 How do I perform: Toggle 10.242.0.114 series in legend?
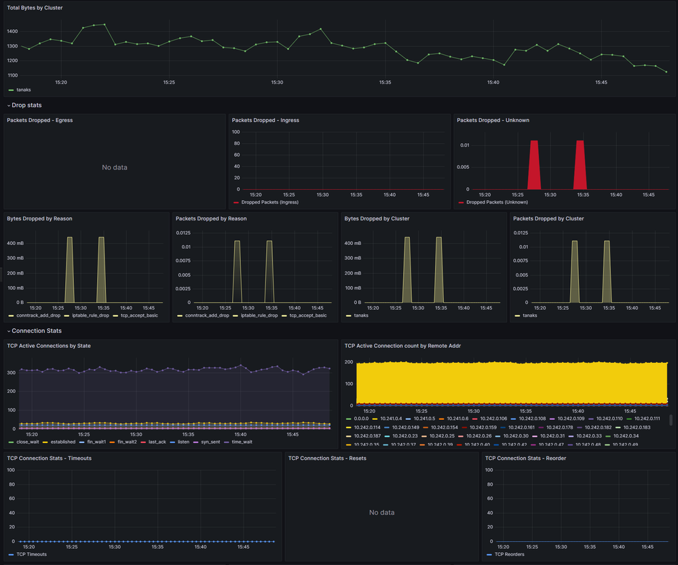click(368, 427)
